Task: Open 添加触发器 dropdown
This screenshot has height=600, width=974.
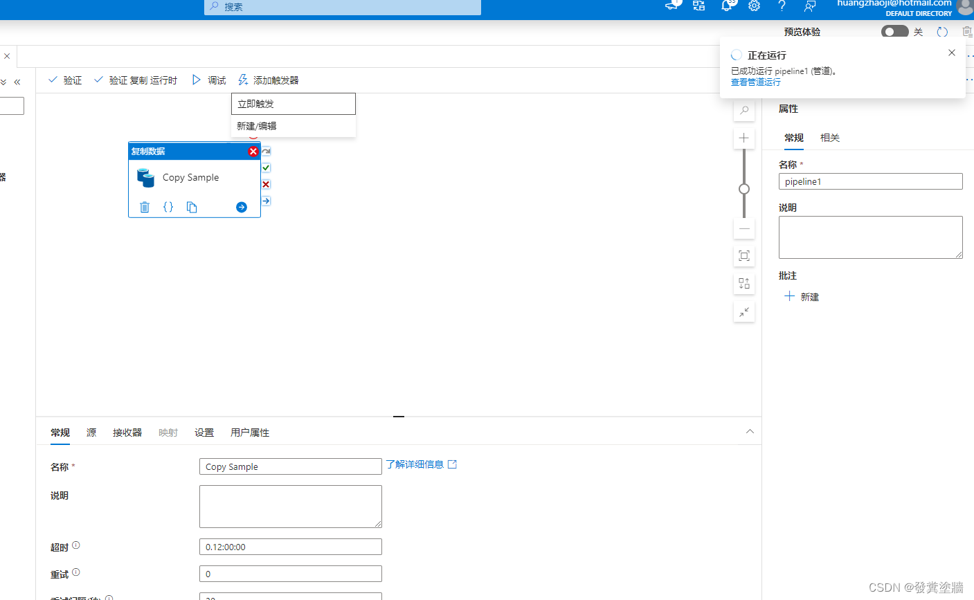Action: (269, 80)
